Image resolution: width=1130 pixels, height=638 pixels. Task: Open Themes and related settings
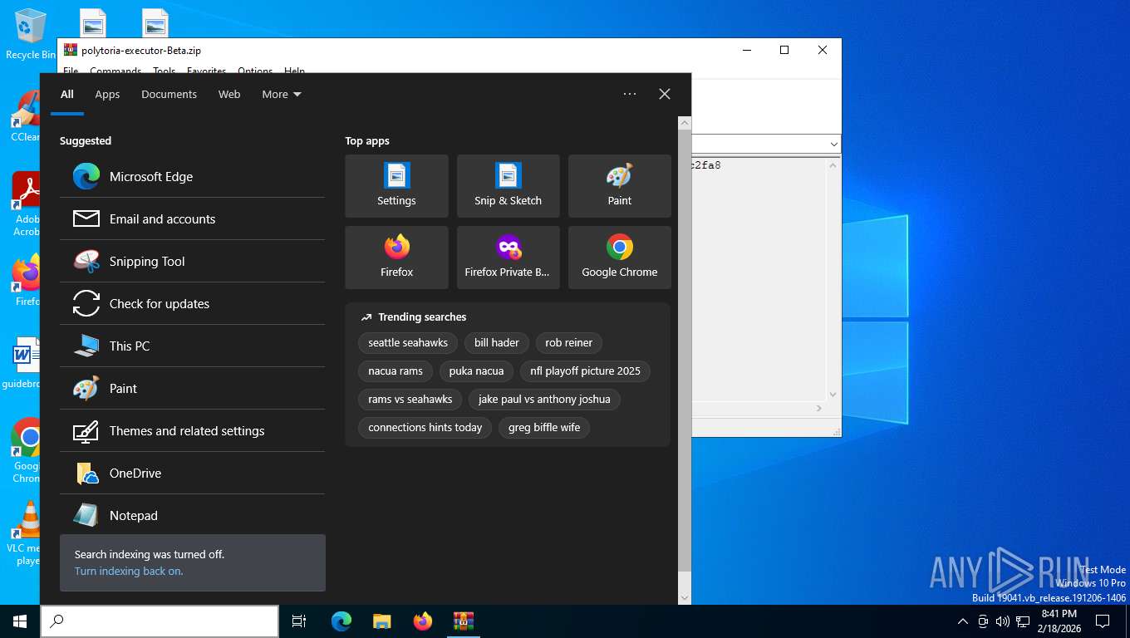tap(192, 431)
